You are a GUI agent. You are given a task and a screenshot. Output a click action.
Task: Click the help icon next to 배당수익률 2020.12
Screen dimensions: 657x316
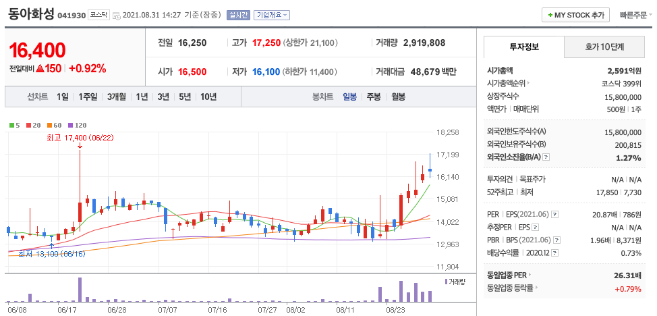[554, 253]
